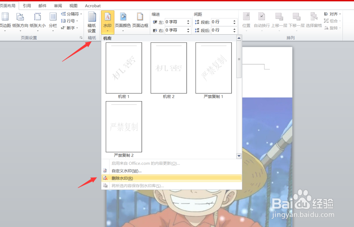Switch to the 审阅 review tab
This screenshot has width=354, height=227.
click(58, 6)
